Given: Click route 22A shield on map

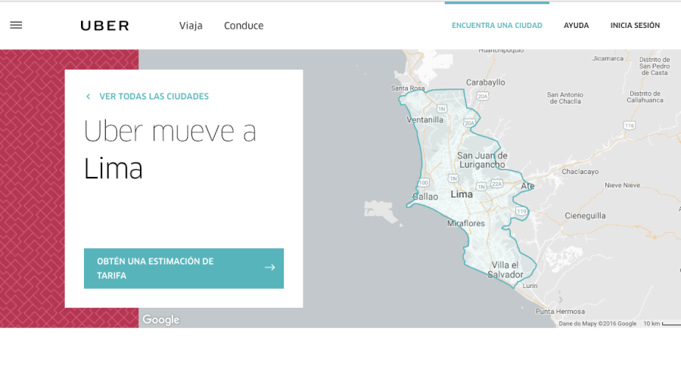Looking at the screenshot, I should pos(497,184).
